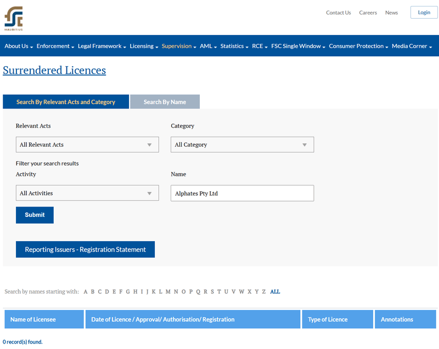Expand the RCE menu

click(x=260, y=46)
